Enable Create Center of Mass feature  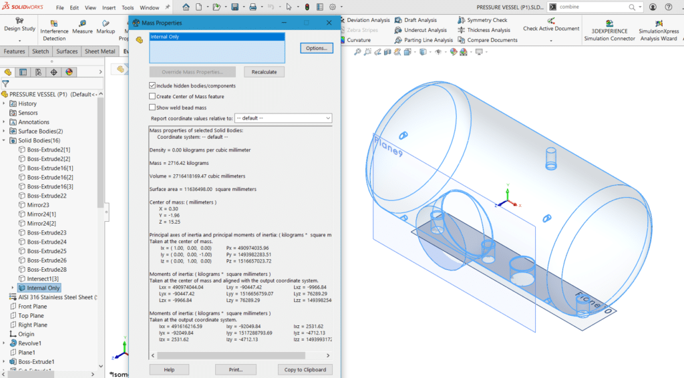(152, 96)
